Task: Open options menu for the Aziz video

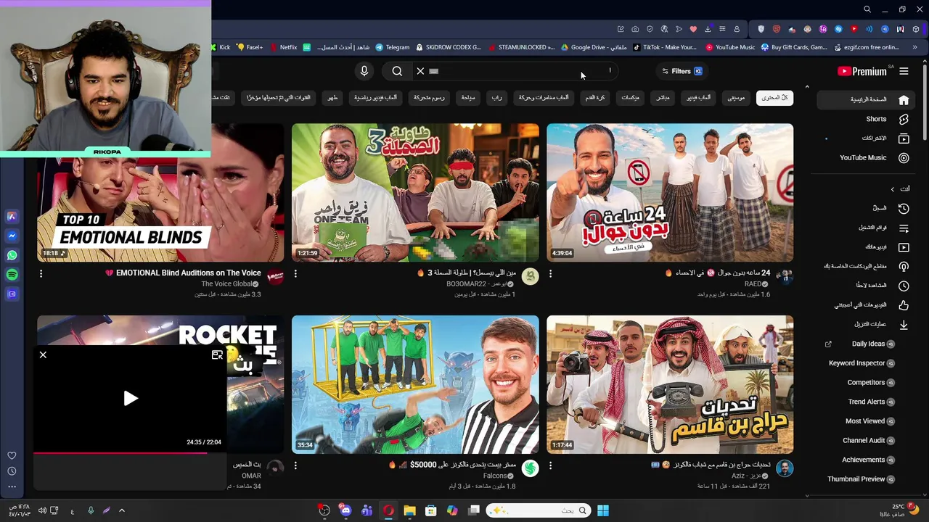Action: 550,465
